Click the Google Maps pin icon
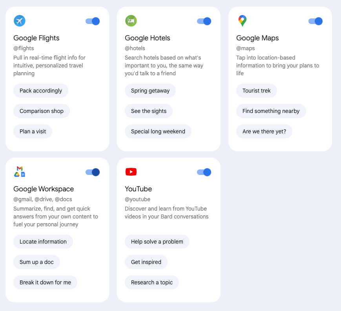This screenshot has height=311, width=341. [242, 21]
